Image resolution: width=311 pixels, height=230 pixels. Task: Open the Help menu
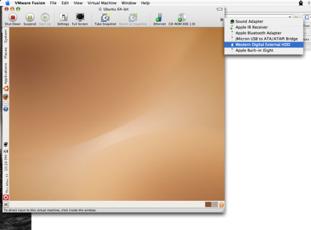click(145, 3)
